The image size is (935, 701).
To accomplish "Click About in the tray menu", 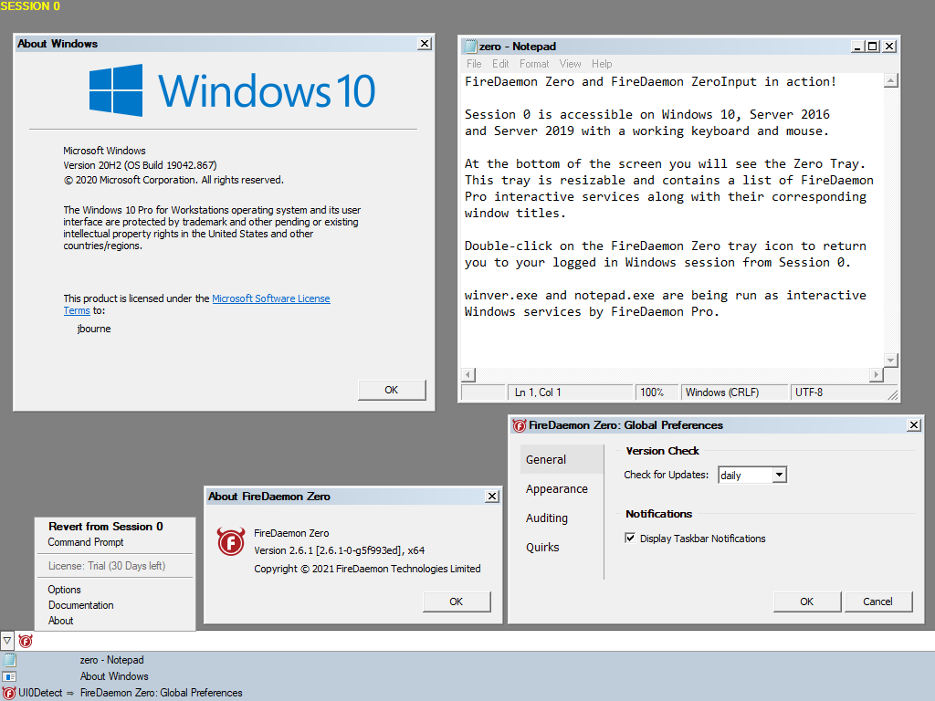I will click(61, 621).
